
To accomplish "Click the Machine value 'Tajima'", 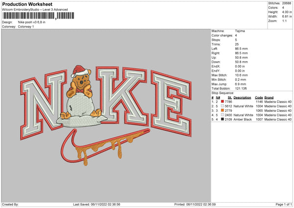I will coord(240,31).
